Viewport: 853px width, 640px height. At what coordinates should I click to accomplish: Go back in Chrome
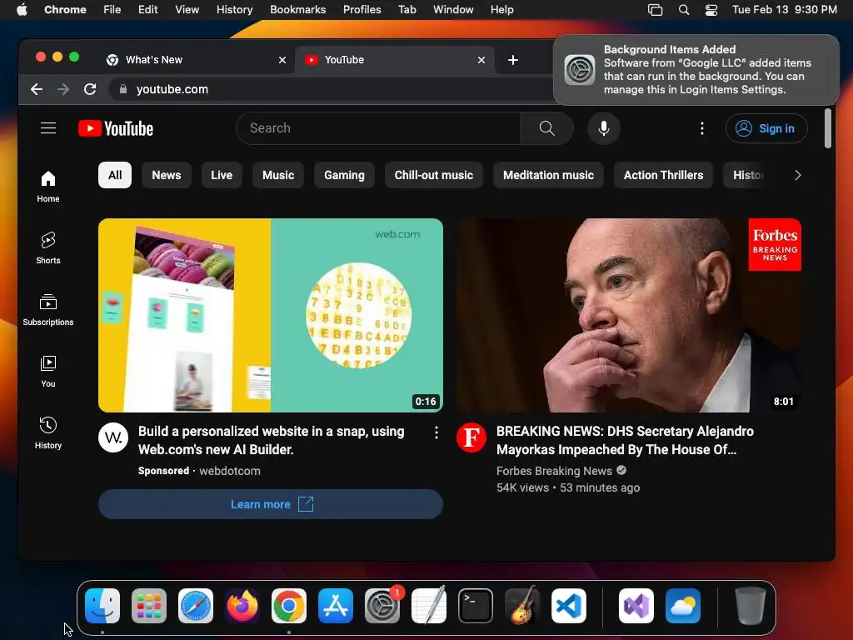coord(37,89)
